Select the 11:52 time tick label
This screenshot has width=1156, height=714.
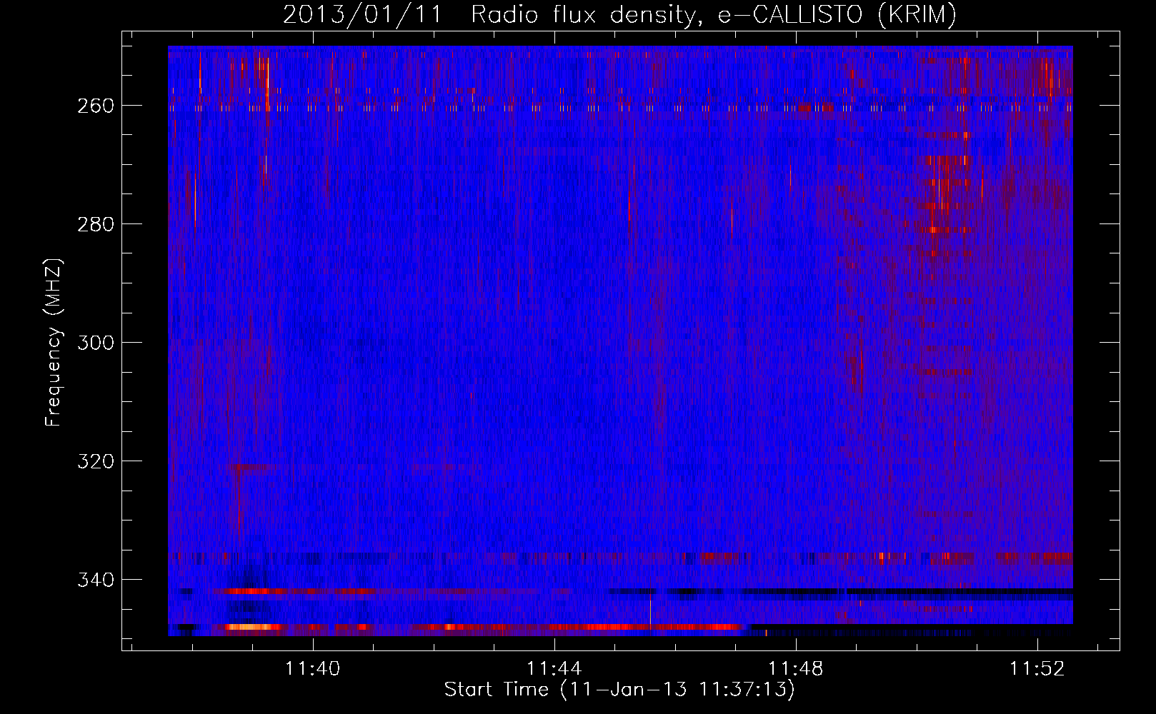click(x=1037, y=668)
